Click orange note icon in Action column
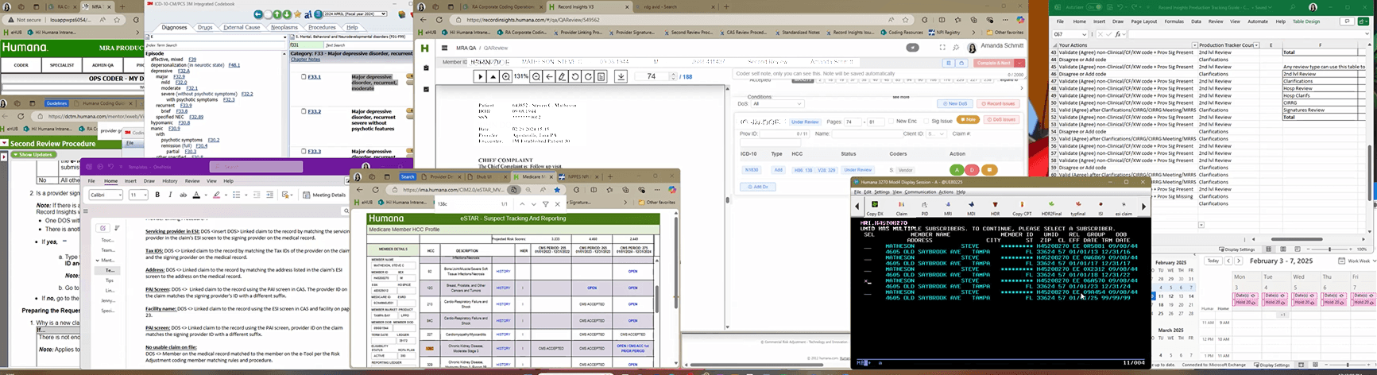This screenshot has width=1377, height=375. pyautogui.click(x=989, y=170)
